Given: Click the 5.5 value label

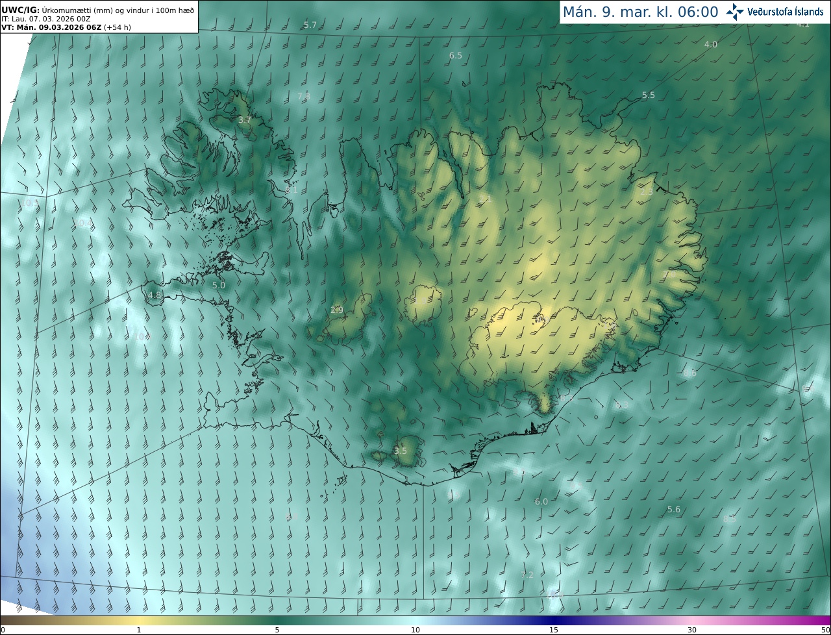Looking at the screenshot, I should (649, 95).
